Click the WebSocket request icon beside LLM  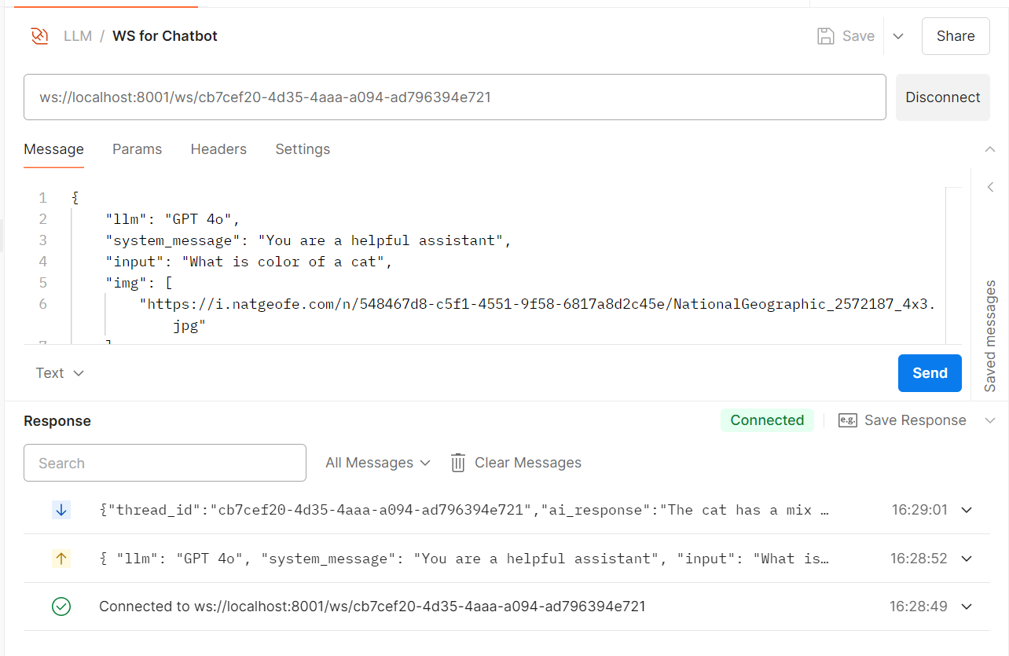(x=39, y=36)
